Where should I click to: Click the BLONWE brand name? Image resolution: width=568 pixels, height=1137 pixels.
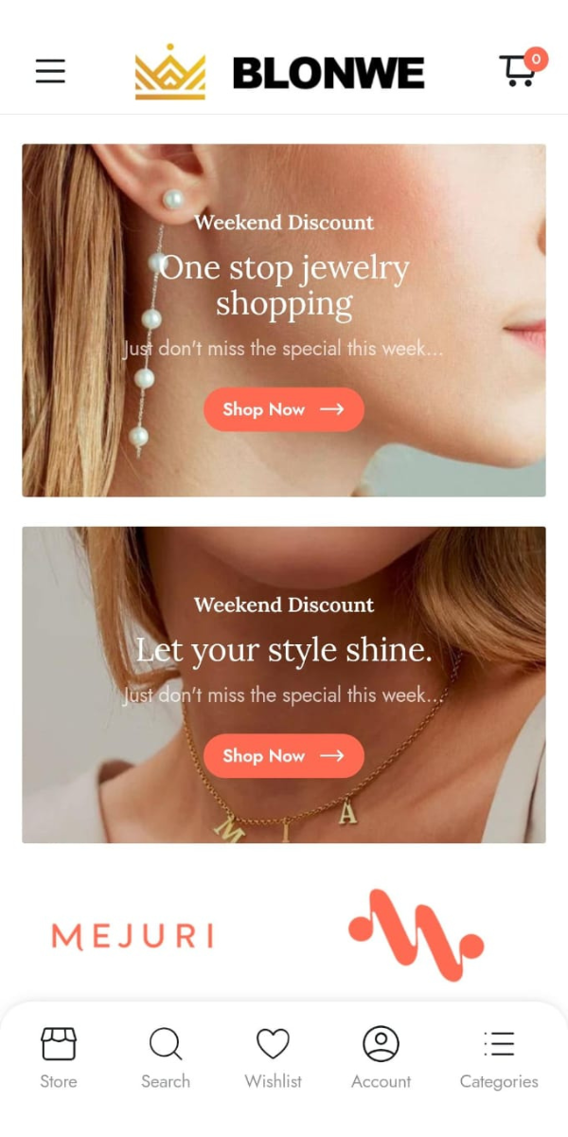tap(328, 73)
